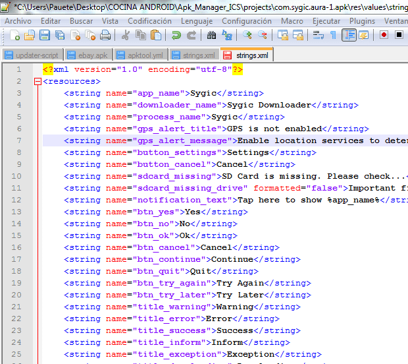Create a new file with New icon

pos(15,35)
